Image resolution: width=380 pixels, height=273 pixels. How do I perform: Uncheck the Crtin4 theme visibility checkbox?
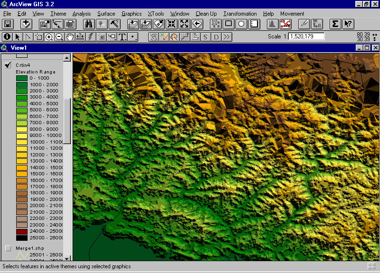[x=8, y=65]
